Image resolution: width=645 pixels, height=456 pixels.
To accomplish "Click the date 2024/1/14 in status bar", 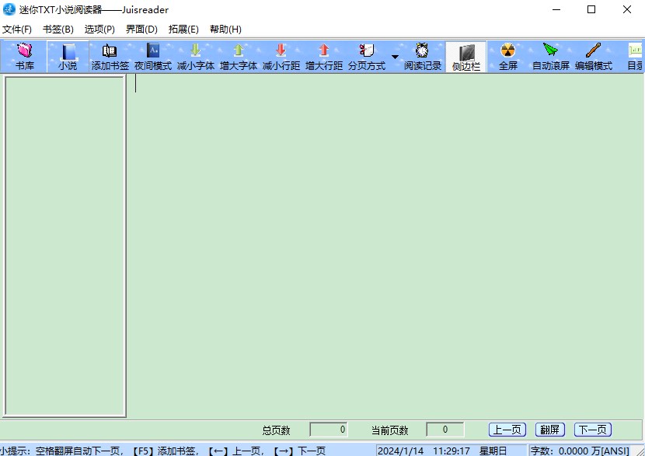I will pyautogui.click(x=400, y=451).
